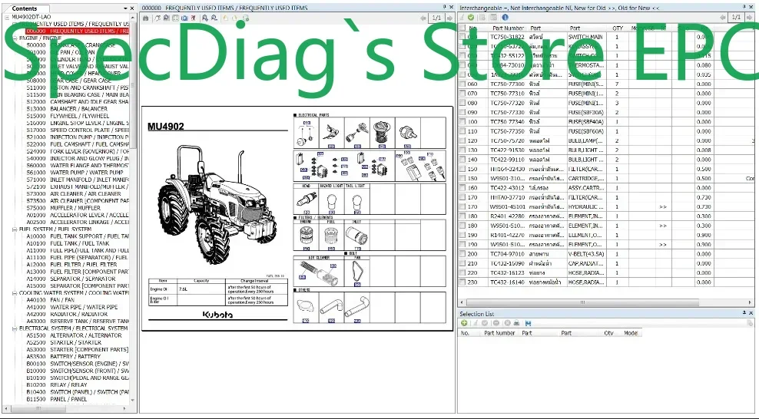759x419 pixels.
Task: Tick the checkbox for part TC750-75720 BULB,LAMP
Action: (x=462, y=140)
